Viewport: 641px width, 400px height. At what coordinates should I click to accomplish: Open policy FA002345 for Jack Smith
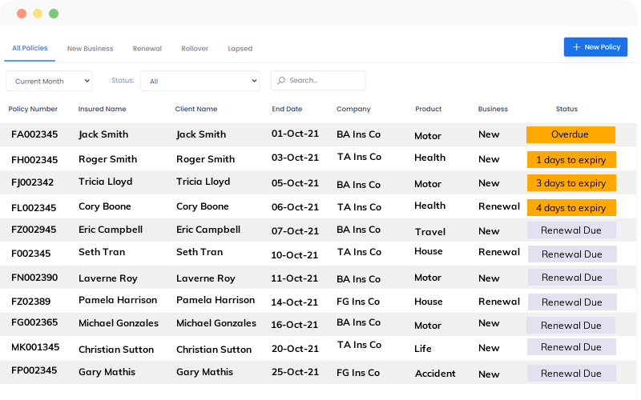[34, 134]
